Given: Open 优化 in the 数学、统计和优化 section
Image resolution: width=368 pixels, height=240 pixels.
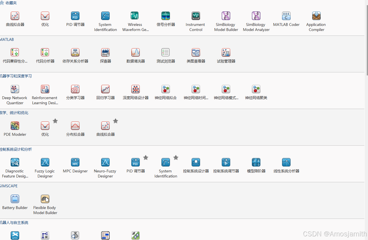Looking at the screenshot, I should 45,129.
